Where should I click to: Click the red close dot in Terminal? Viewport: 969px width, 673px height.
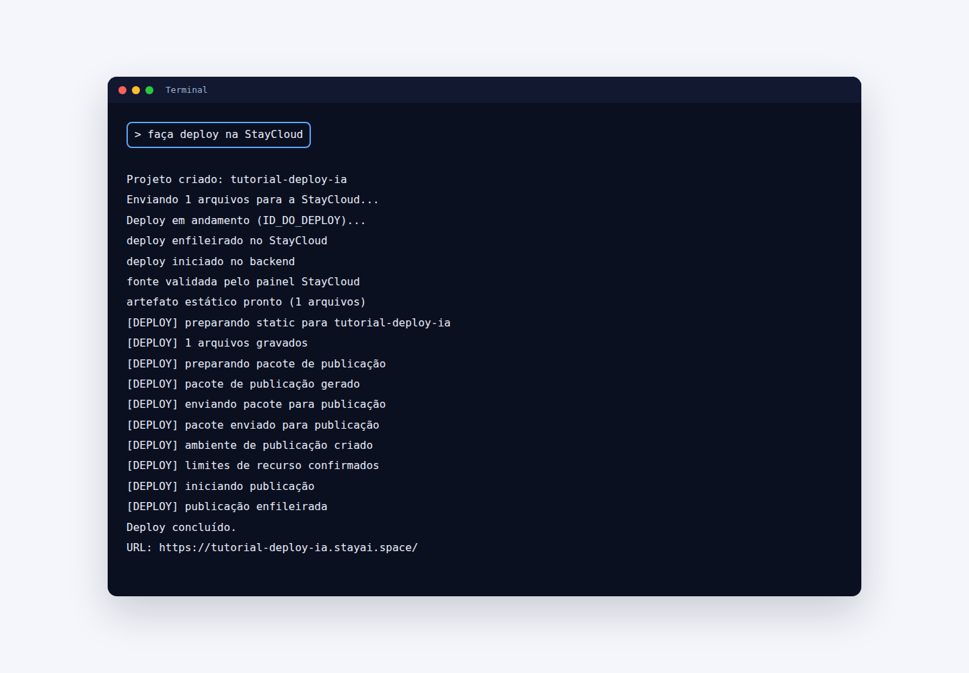click(x=122, y=90)
